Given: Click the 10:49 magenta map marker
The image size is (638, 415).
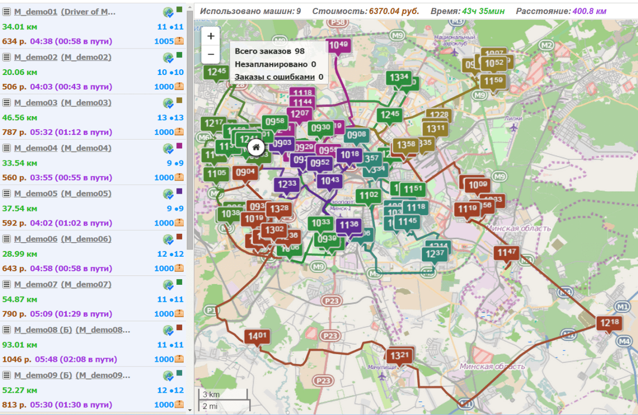Looking at the screenshot, I should coord(338,45).
